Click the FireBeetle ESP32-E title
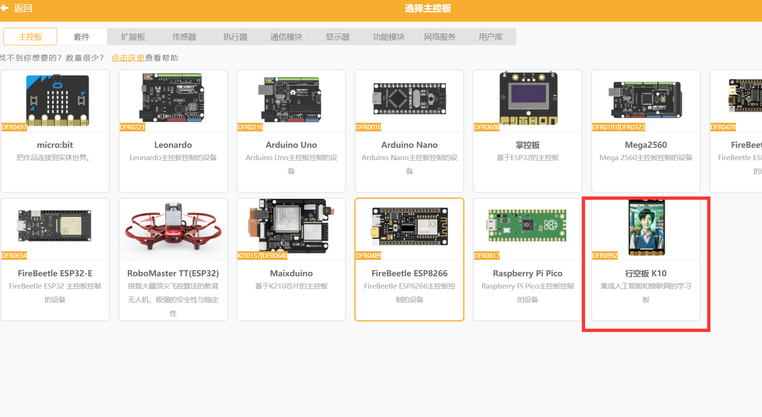Screen dimensions: 762x417 55,273
